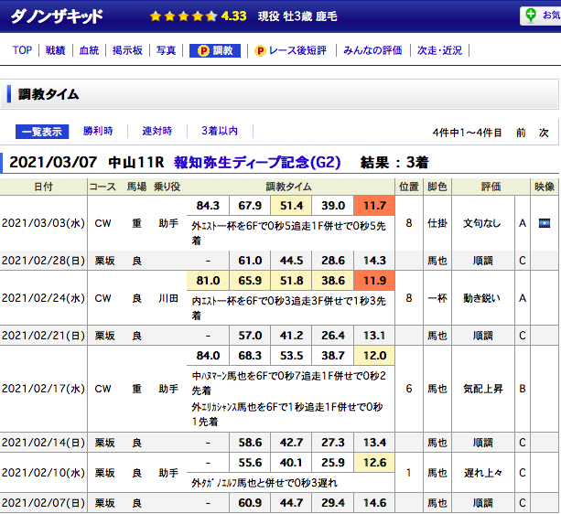This screenshot has height=514, width=561.
Task: Click the 日付 column header
Action: coord(43,187)
